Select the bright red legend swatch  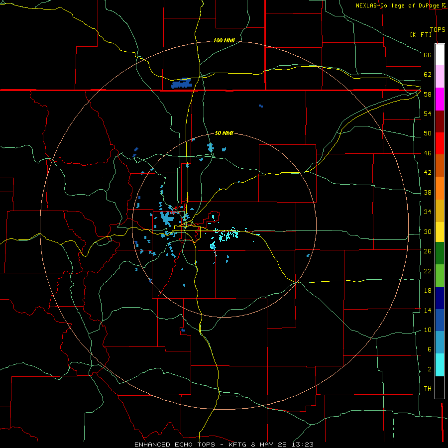(440, 143)
